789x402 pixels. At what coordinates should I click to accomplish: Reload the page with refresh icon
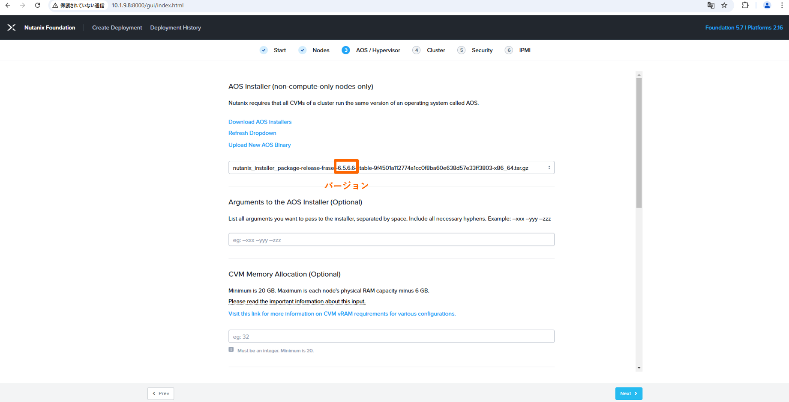[38, 6]
